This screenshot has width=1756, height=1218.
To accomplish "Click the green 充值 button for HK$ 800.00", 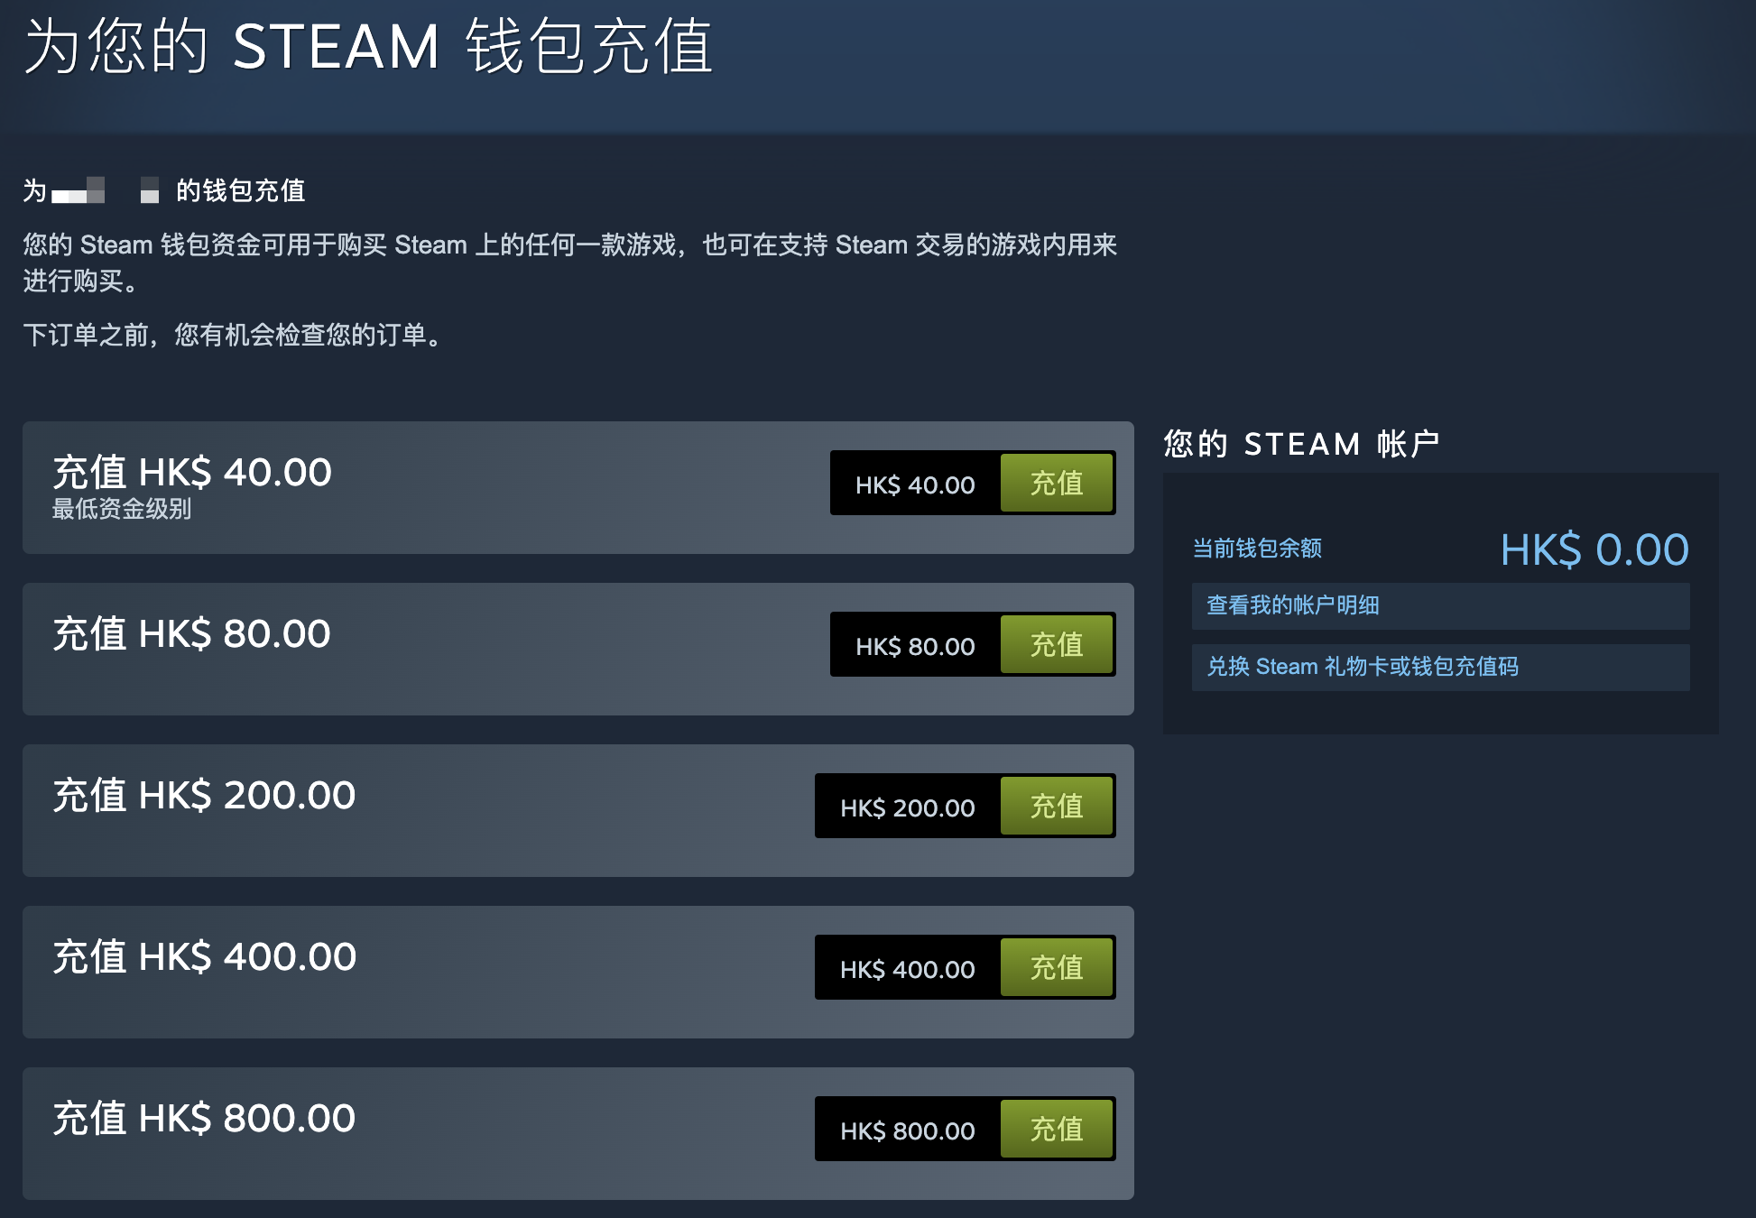I will 1057,1129.
